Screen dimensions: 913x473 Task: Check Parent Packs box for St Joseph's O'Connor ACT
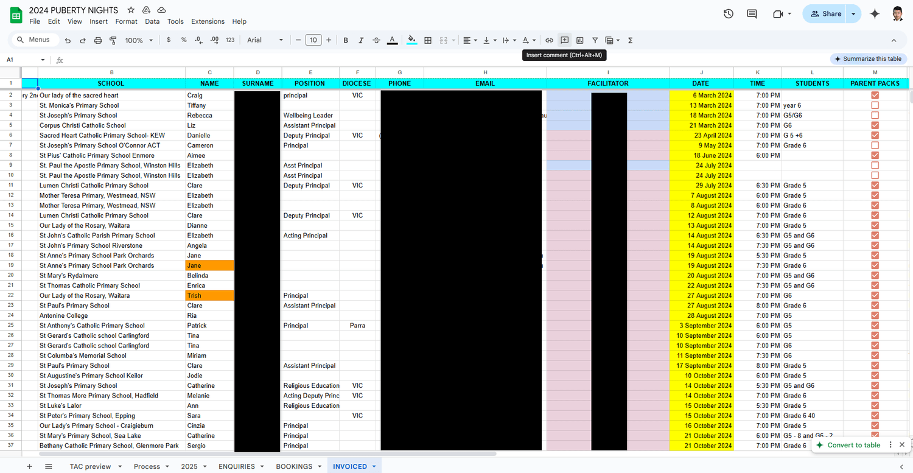coord(875,145)
